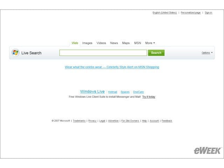The image size is (224, 168).
Task: Click the Try it today link
Action: pyautogui.click(x=149, y=97)
